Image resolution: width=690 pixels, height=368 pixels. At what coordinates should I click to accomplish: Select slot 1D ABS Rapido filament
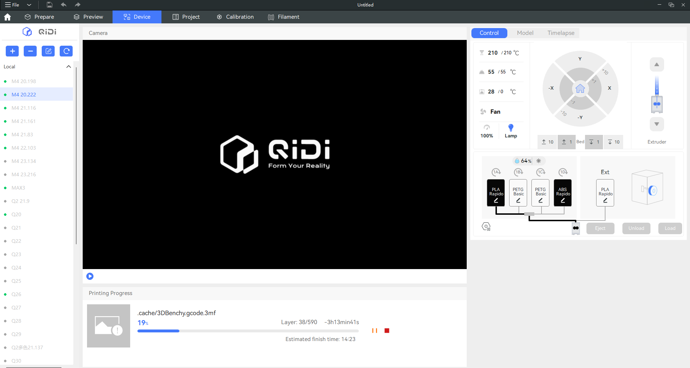coord(563,193)
